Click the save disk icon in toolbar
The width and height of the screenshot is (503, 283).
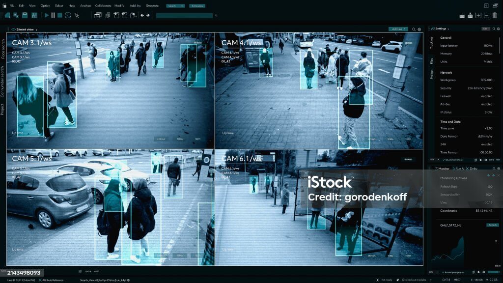pyautogui.click(x=24, y=15)
